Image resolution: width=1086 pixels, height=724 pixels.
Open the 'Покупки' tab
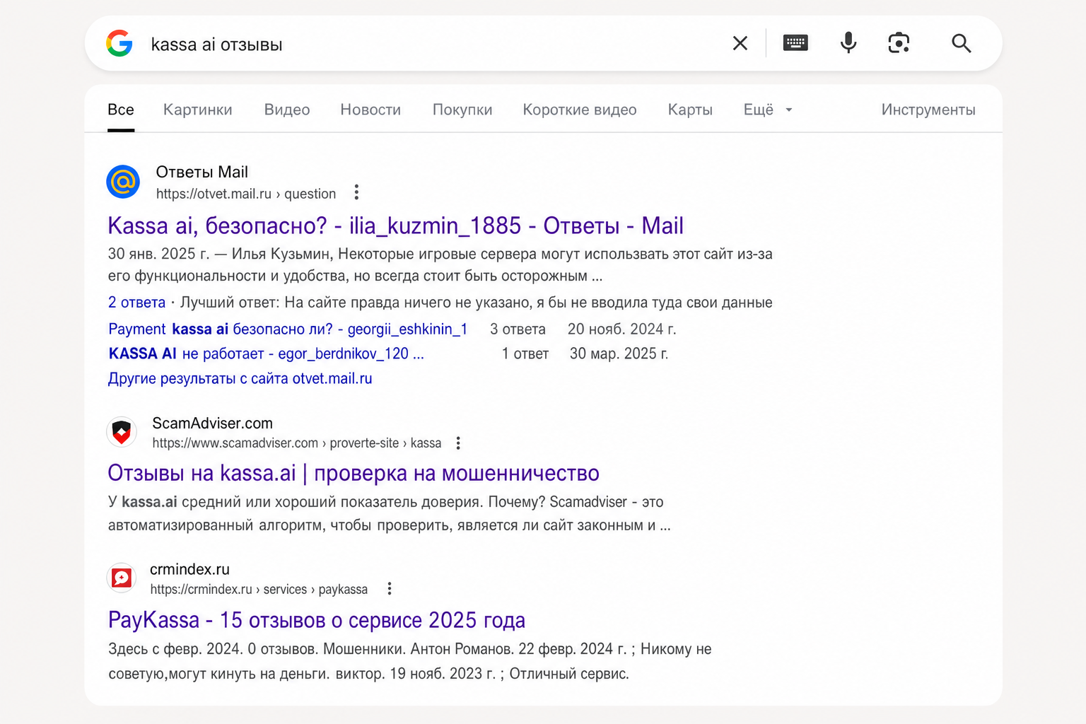[x=462, y=110]
